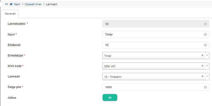Go to Hjem breadcrumb link
Screen dimensions: 212x106
(17, 4)
